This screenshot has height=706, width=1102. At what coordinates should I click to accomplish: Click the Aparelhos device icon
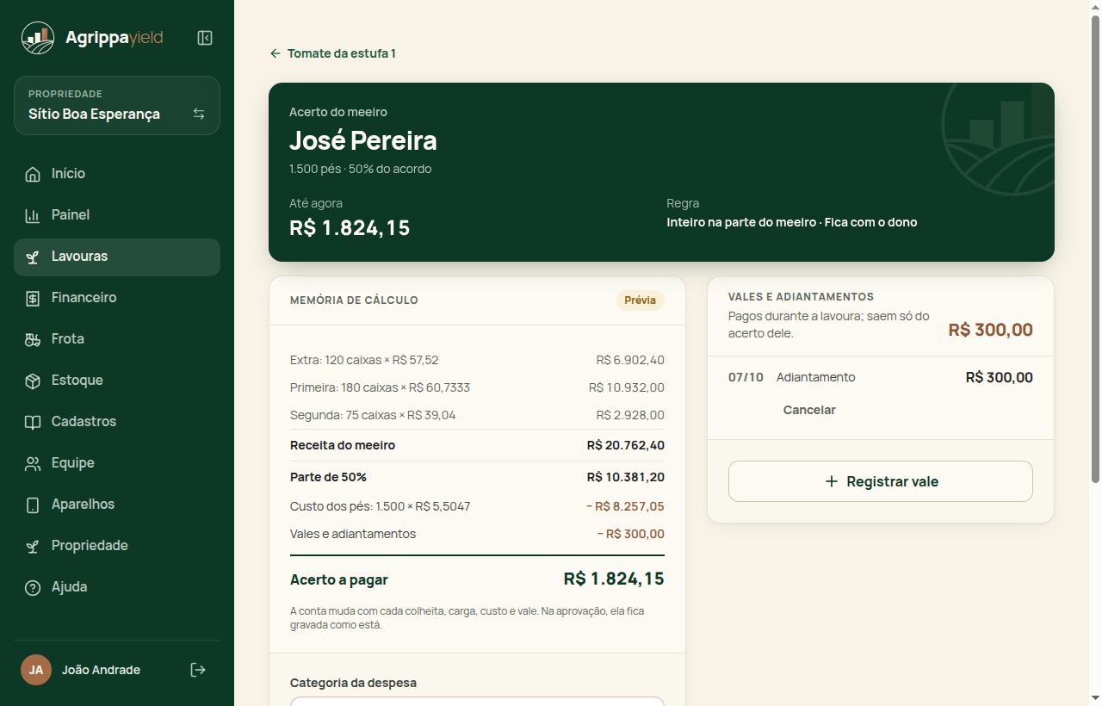tap(33, 505)
